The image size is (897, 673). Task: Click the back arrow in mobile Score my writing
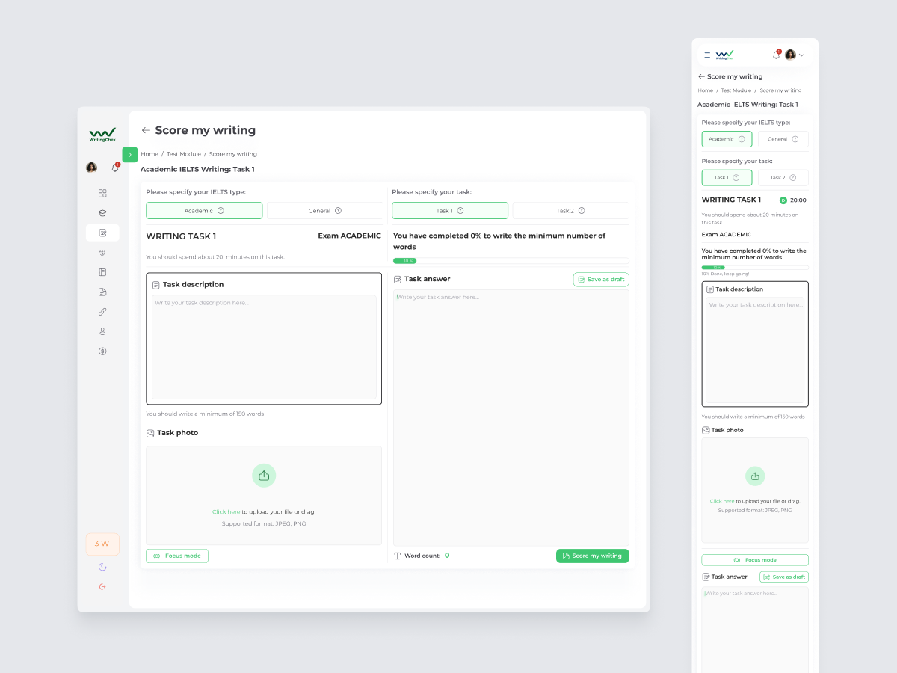[701, 76]
